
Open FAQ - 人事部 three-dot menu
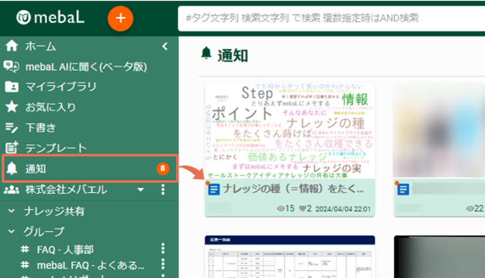(x=163, y=248)
